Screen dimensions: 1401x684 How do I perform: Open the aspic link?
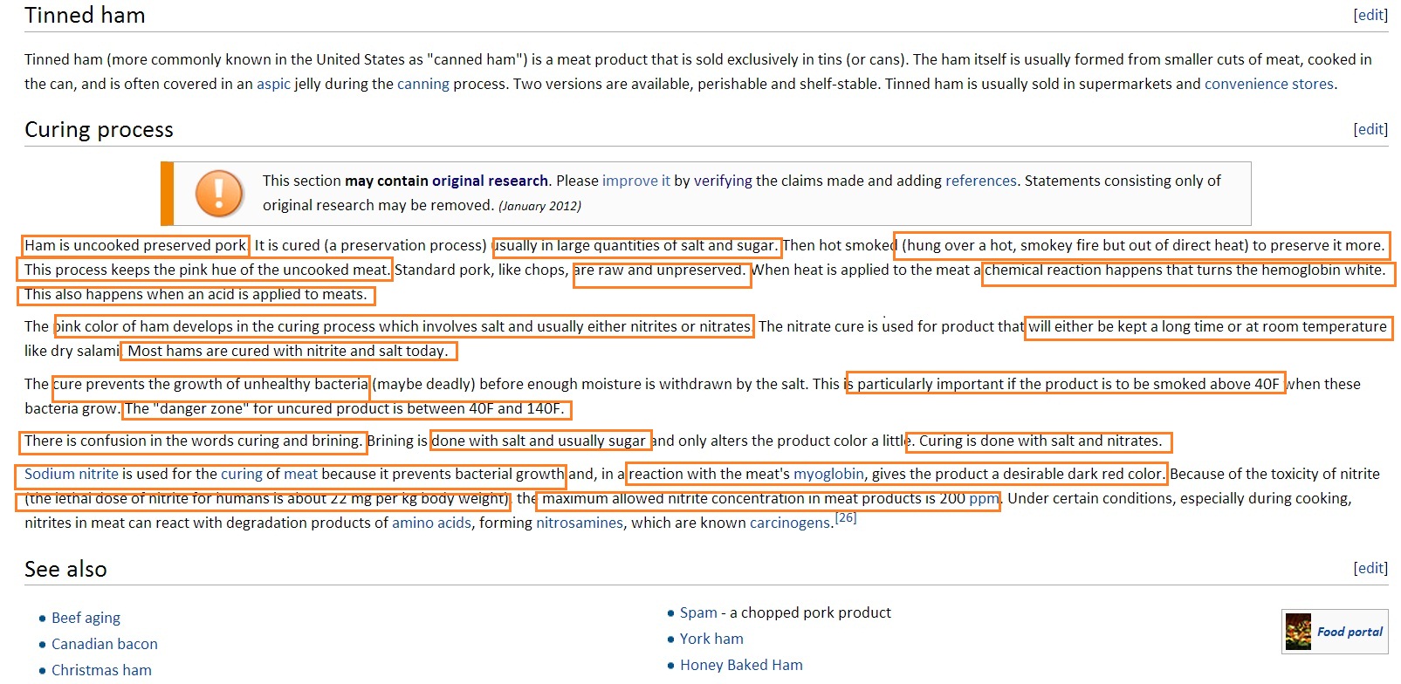coord(273,84)
